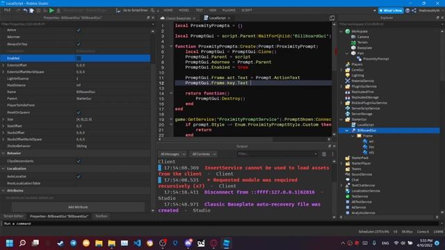Image resolution: width=445 pixels, height=250 pixels.
Task: Open the FILE menu
Action: coord(8,10)
